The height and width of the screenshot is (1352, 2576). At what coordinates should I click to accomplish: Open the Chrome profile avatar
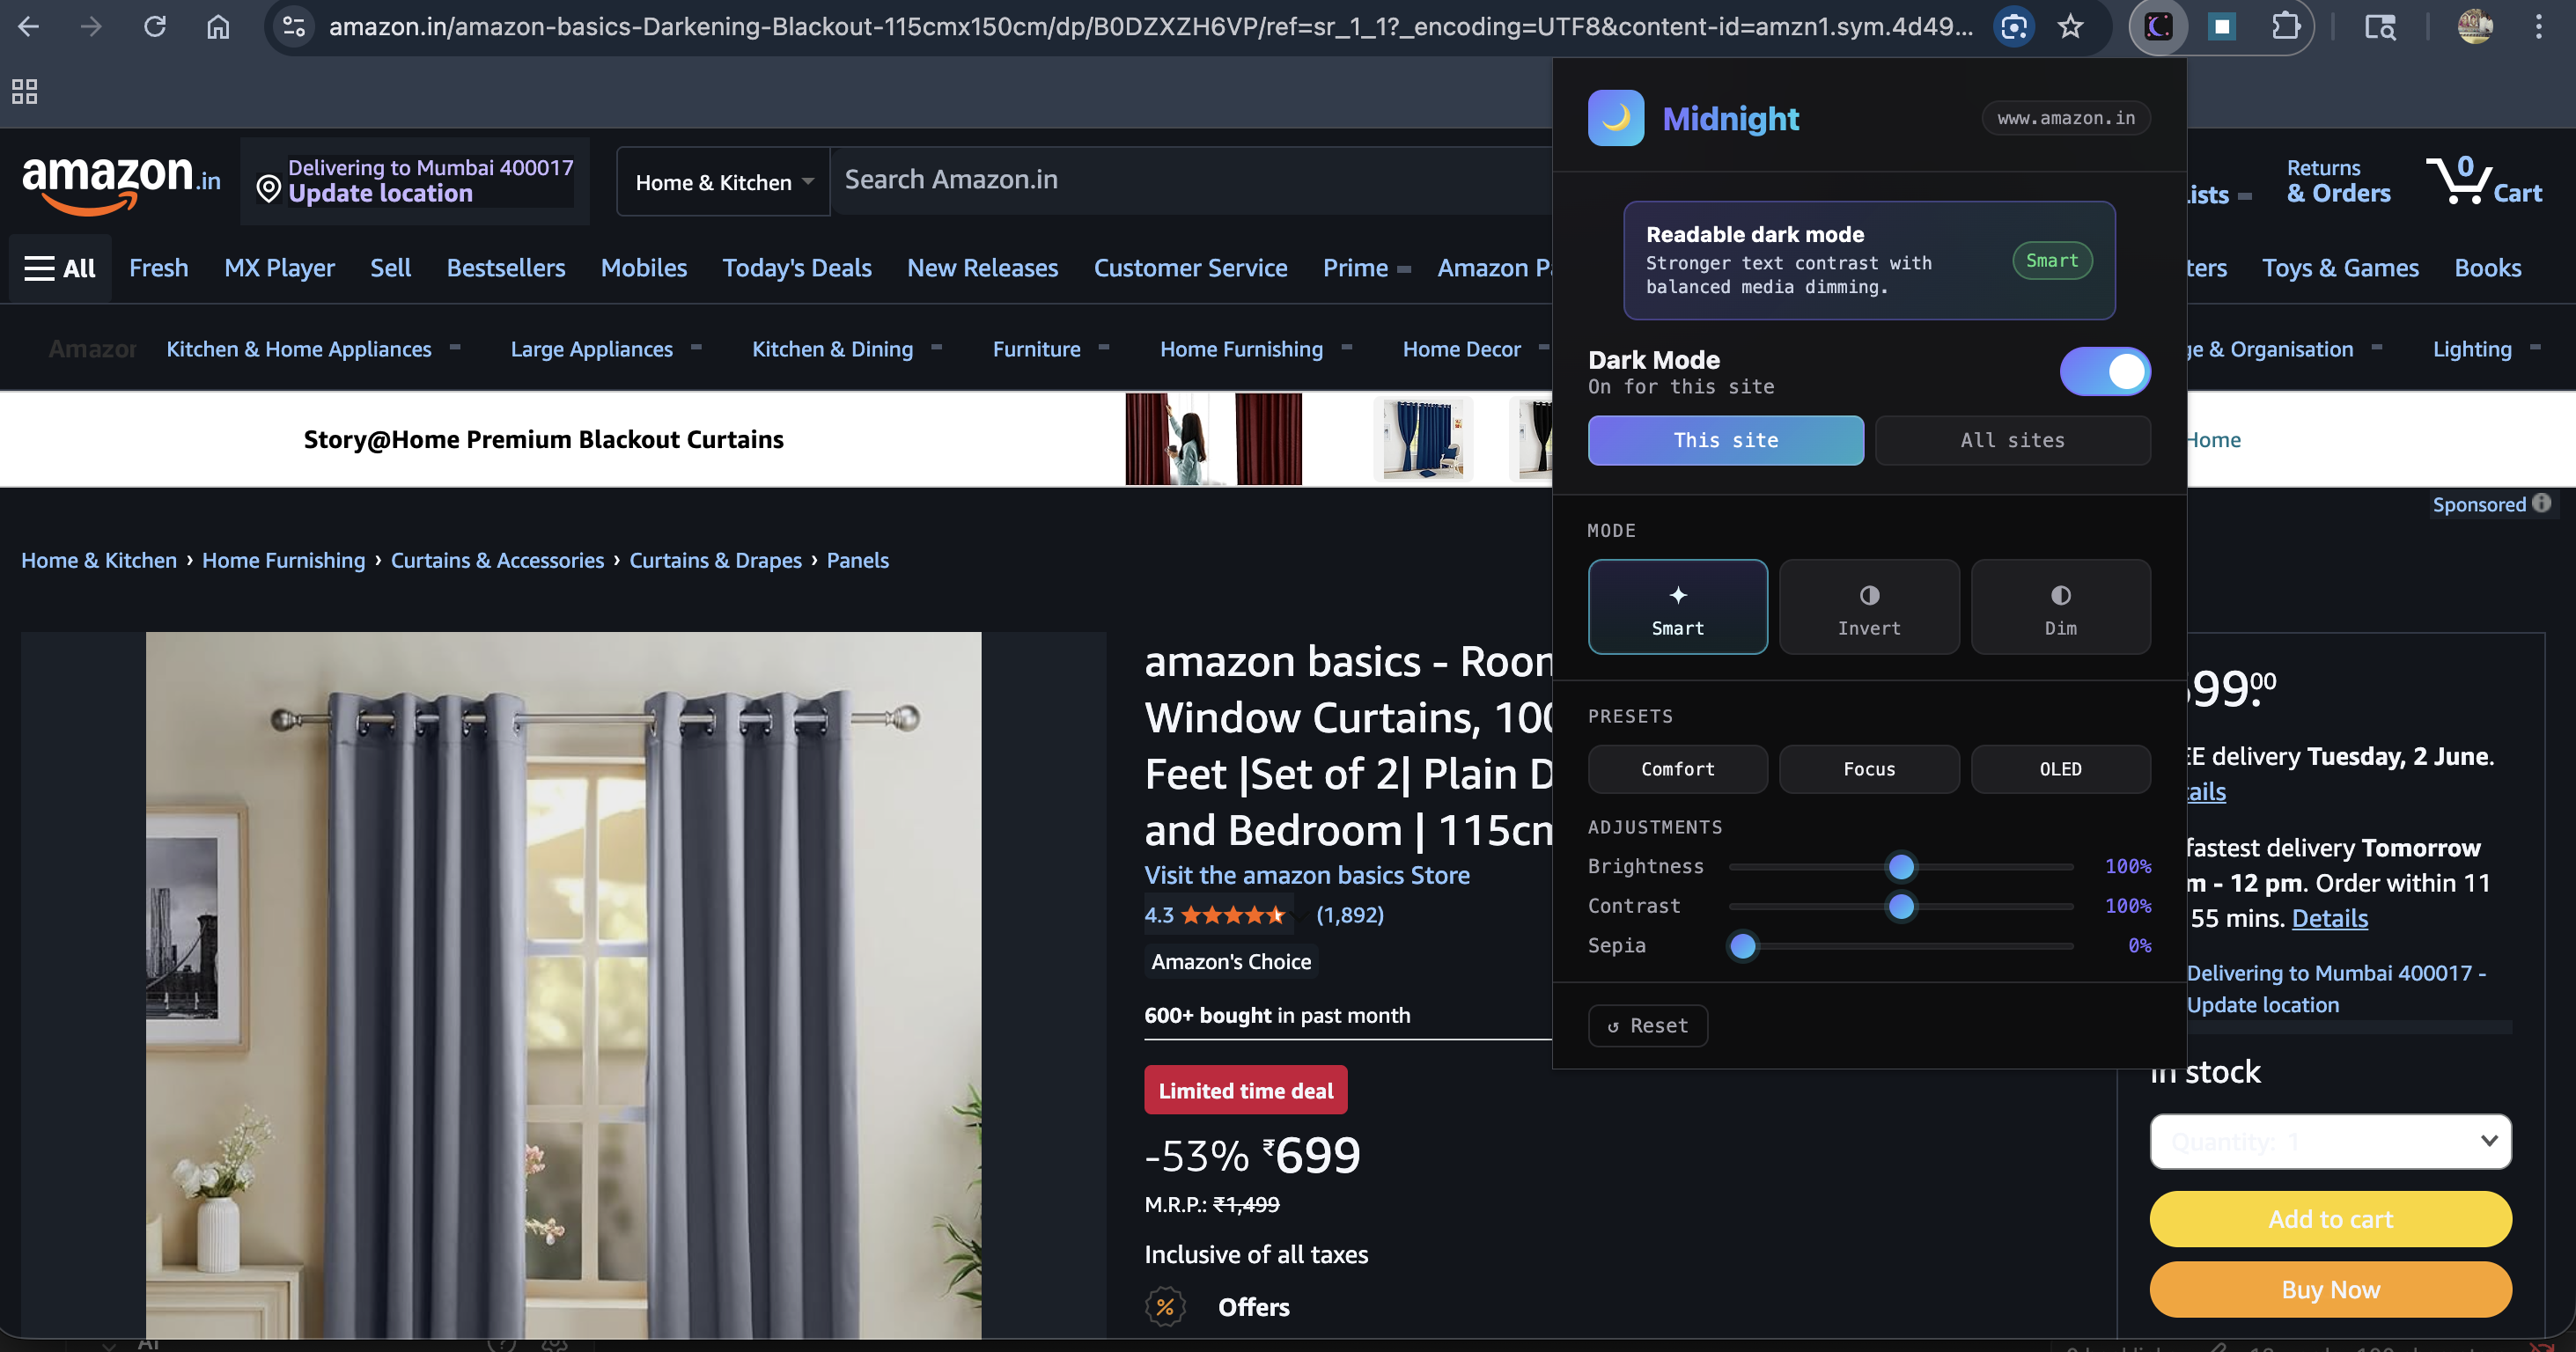click(x=2475, y=26)
